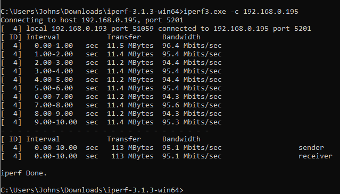The width and height of the screenshot is (340, 194).
Task: Click the iperf3.exe command text
Action: (x=241, y=12)
